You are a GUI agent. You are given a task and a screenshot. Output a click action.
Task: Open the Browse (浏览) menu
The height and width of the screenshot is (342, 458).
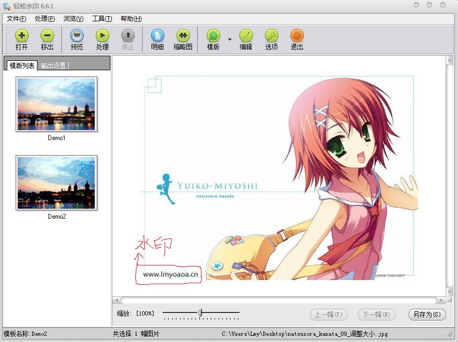click(73, 19)
